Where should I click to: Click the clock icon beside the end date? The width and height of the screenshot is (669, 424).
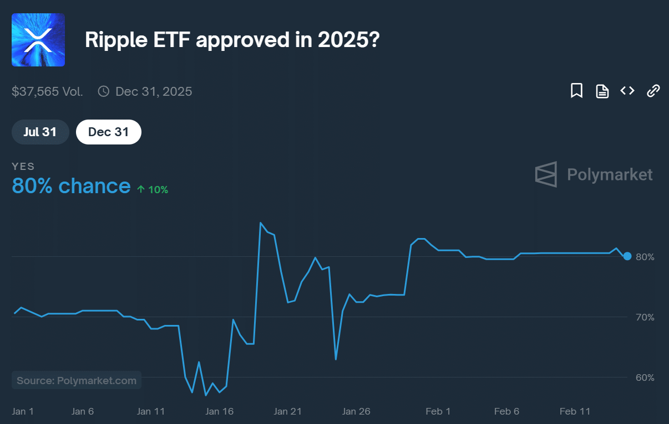[x=103, y=91]
